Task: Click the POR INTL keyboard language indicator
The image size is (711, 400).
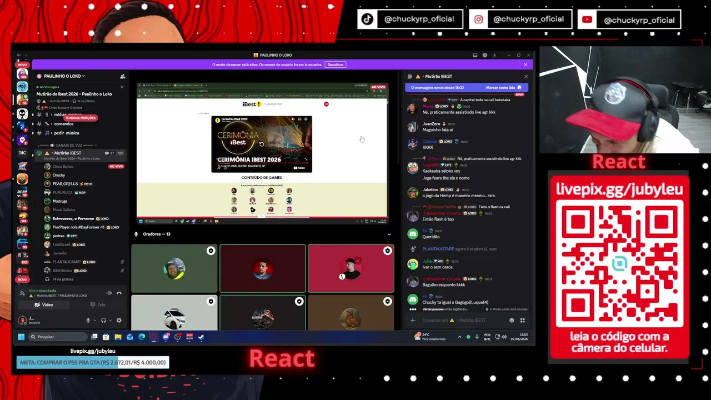Action: click(x=488, y=337)
